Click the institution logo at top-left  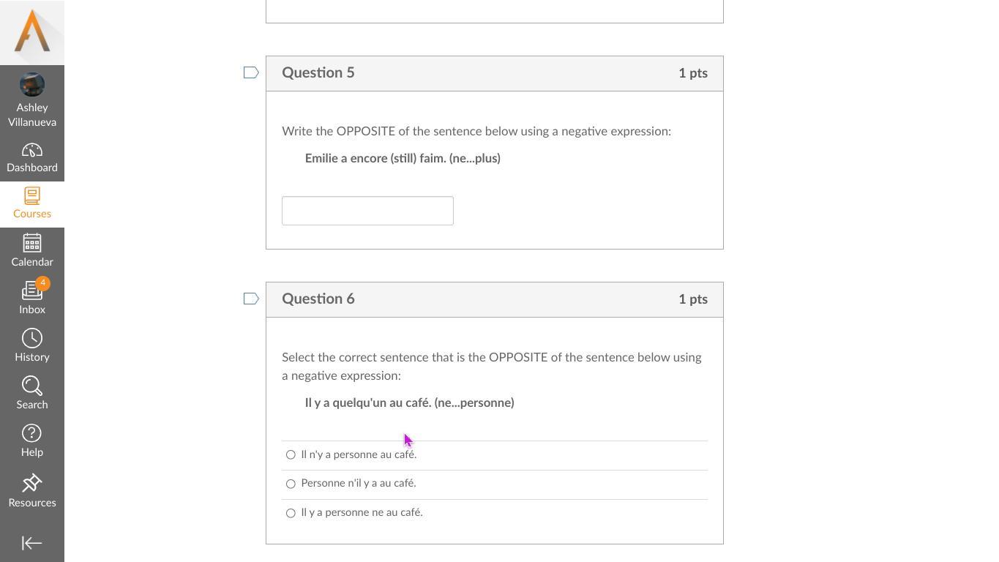click(32, 32)
